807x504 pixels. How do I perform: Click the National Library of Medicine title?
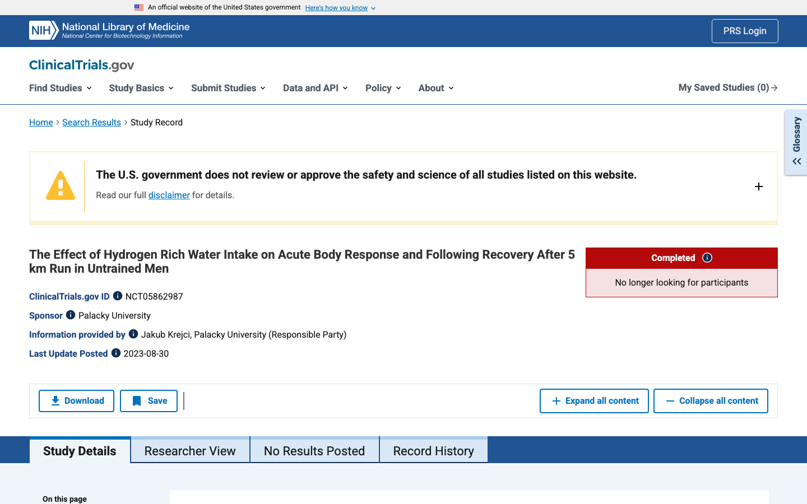(x=126, y=27)
